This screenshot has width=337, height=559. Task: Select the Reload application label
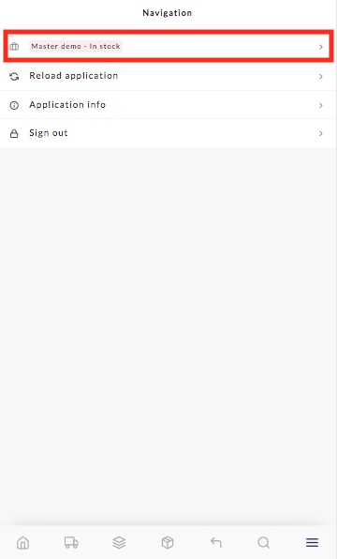point(74,76)
